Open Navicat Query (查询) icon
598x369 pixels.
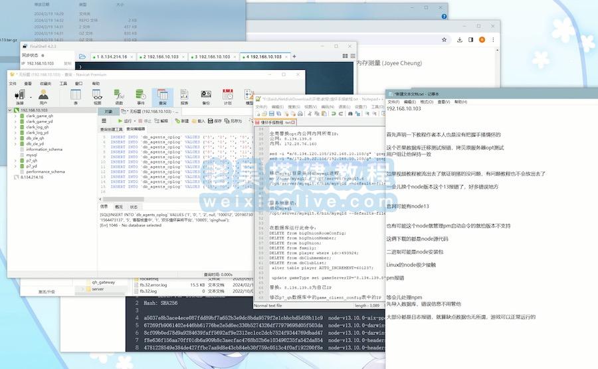click(163, 96)
